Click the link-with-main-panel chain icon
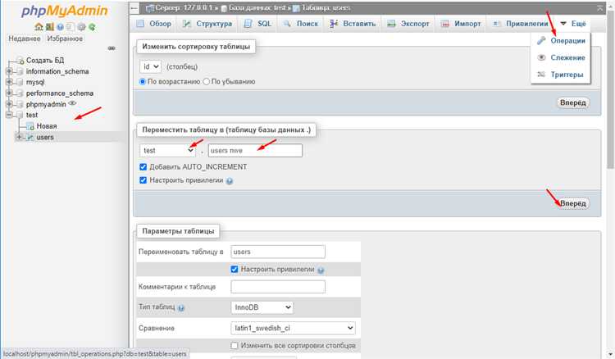 (x=112, y=48)
